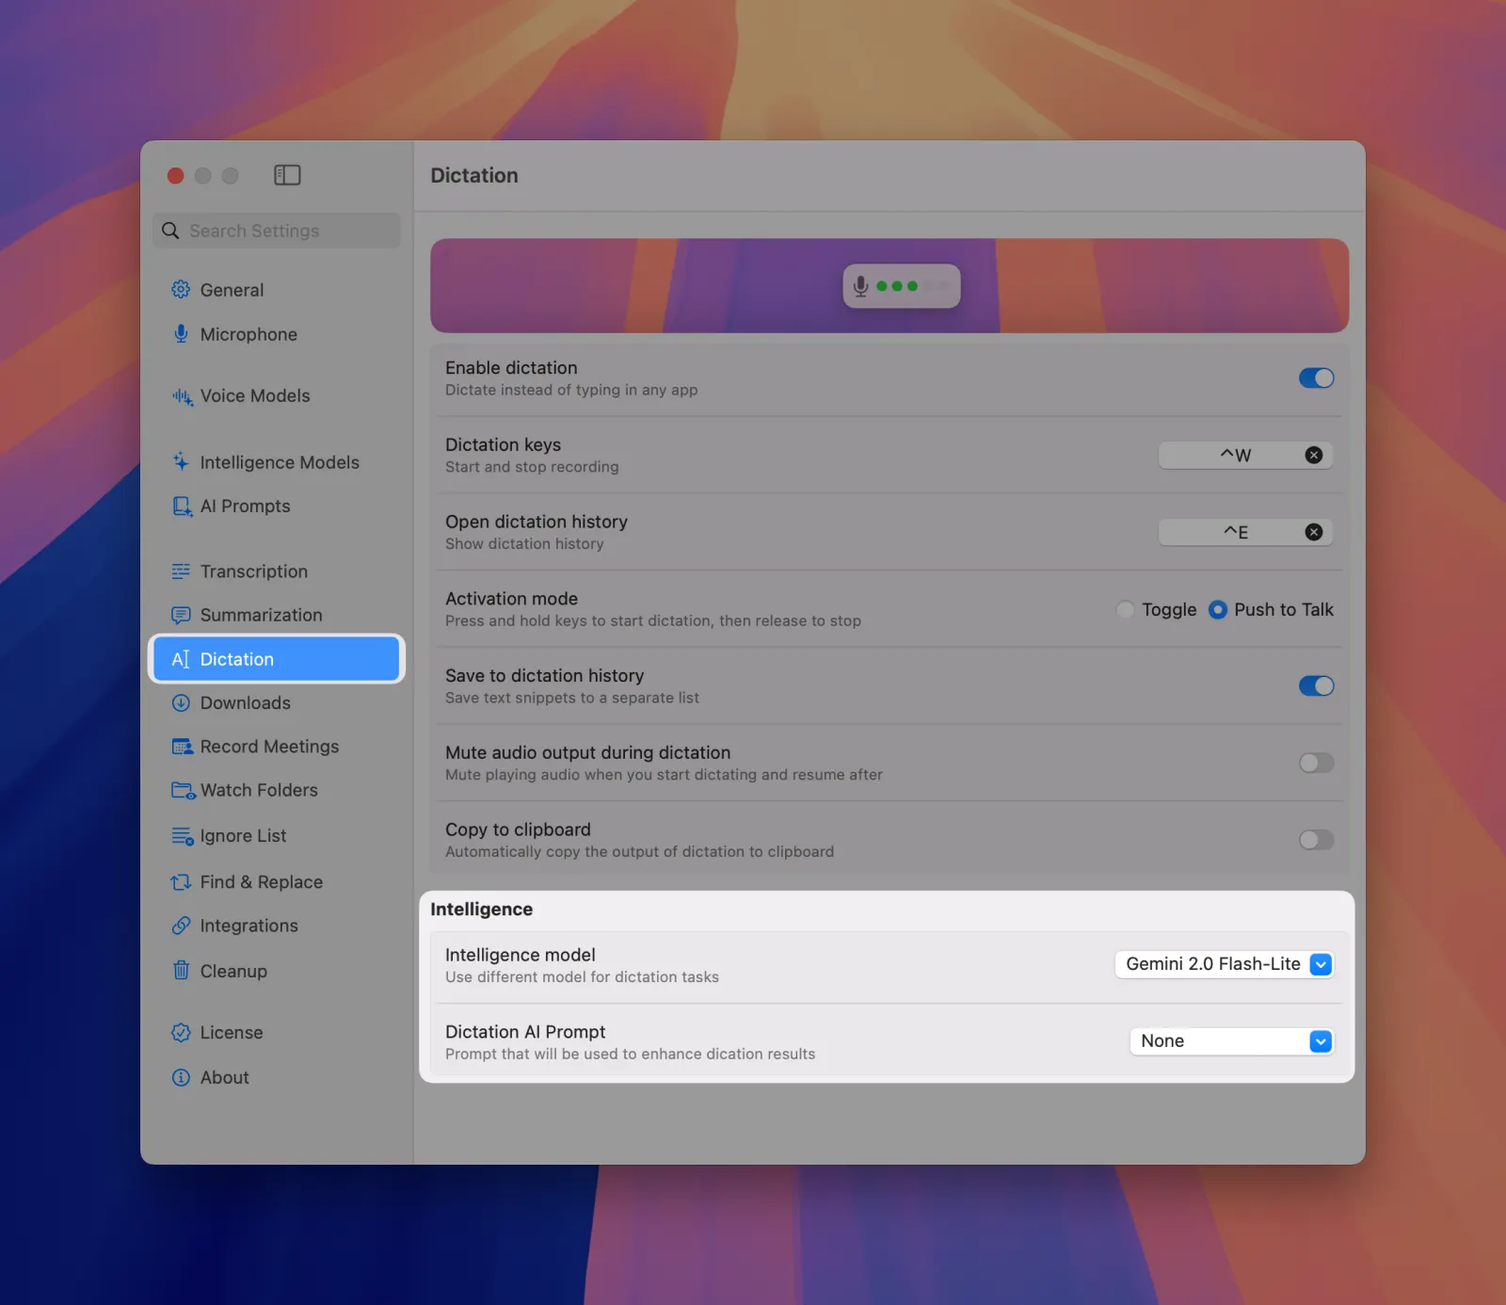Click the Dictation text-cursor icon

click(x=181, y=659)
